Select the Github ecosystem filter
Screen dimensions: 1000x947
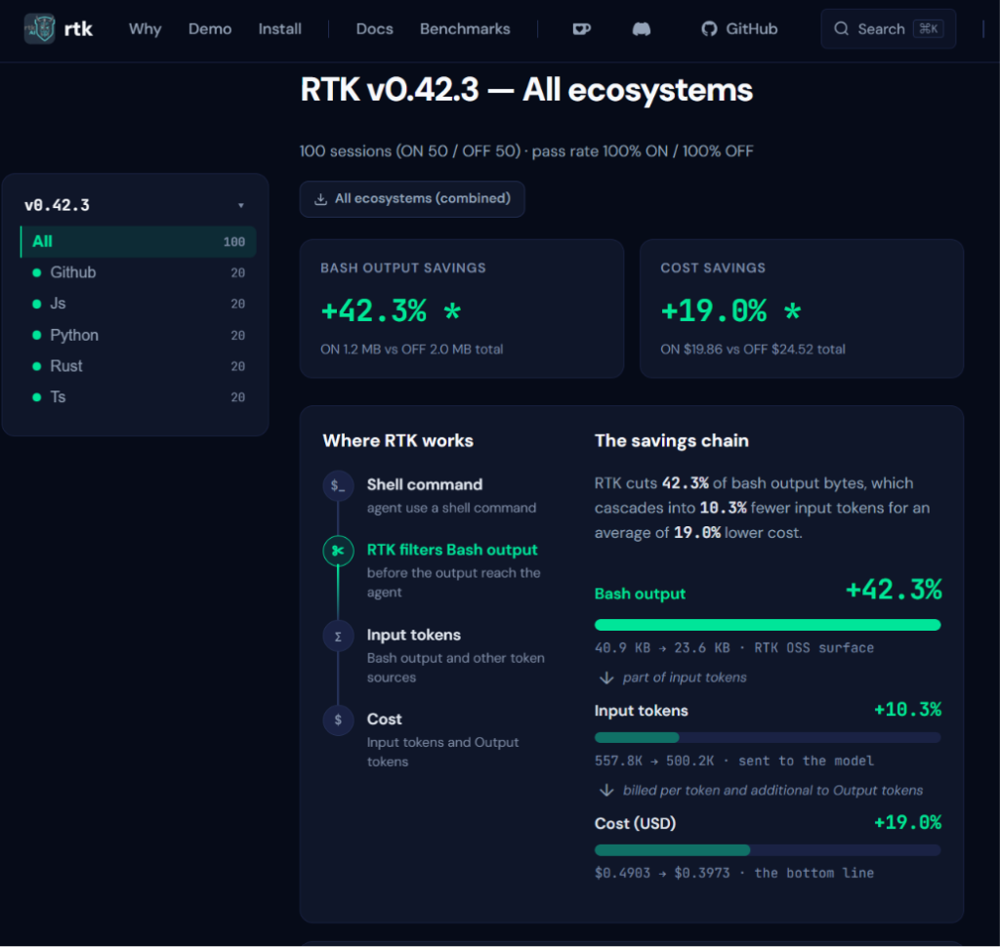click(x=139, y=273)
